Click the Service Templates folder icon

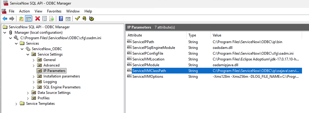click(22, 104)
